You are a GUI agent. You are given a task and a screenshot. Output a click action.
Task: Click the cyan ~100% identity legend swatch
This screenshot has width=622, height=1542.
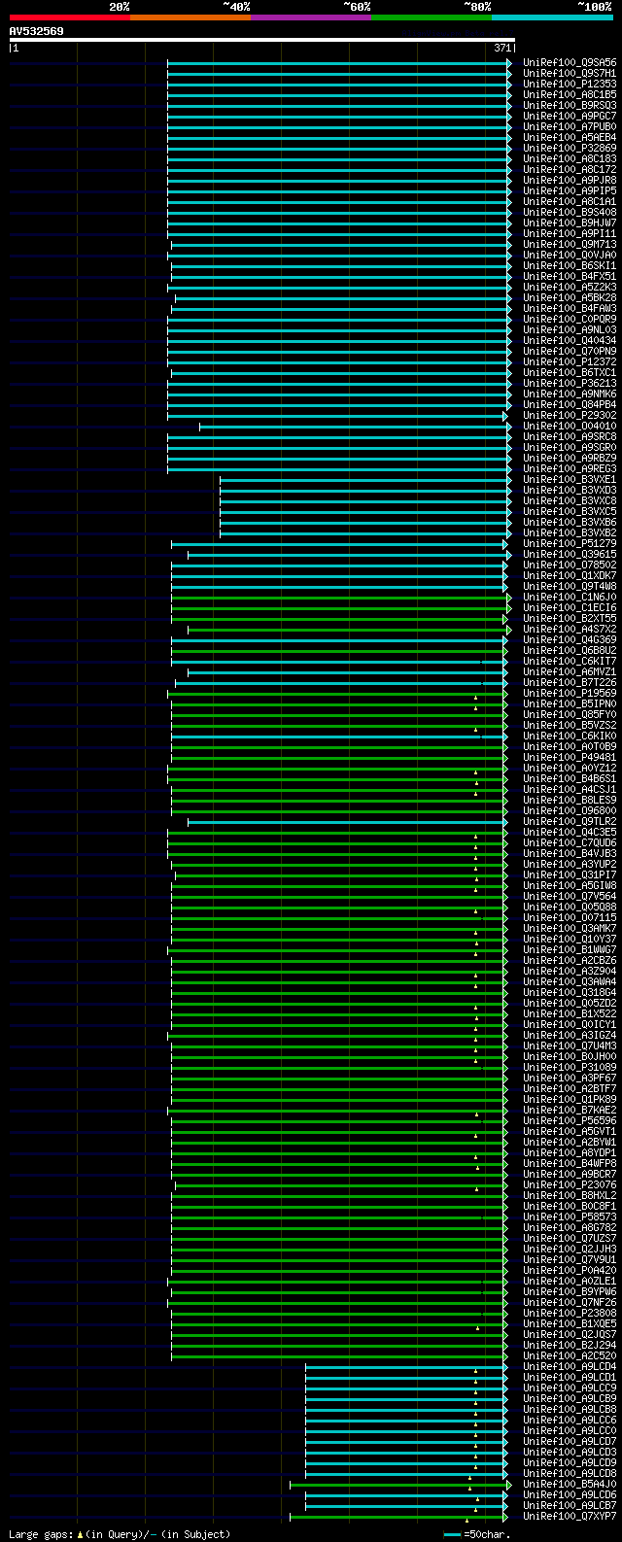tap(552, 17)
